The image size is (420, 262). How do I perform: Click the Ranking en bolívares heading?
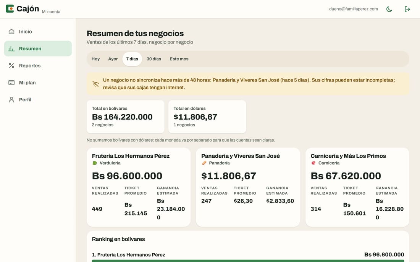point(118,239)
